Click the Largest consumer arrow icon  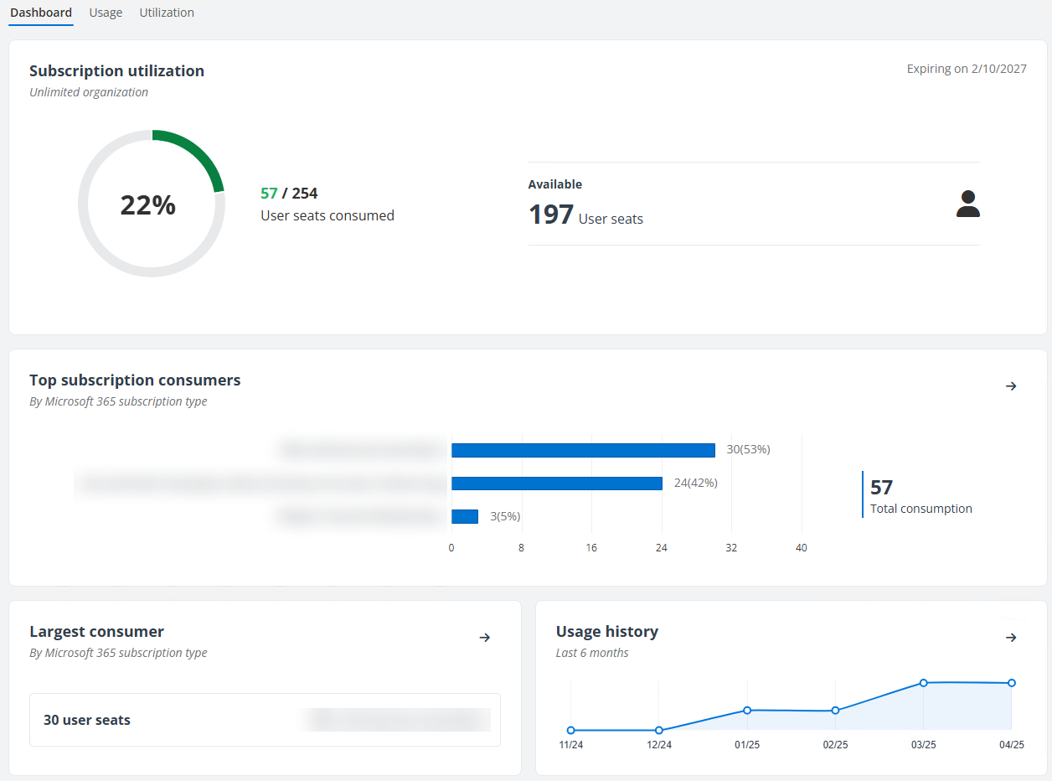point(484,638)
